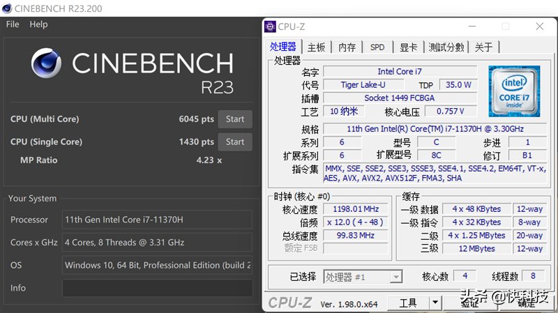
Task: Click the MP Ratio value 4.23 x
Action: click(x=209, y=160)
